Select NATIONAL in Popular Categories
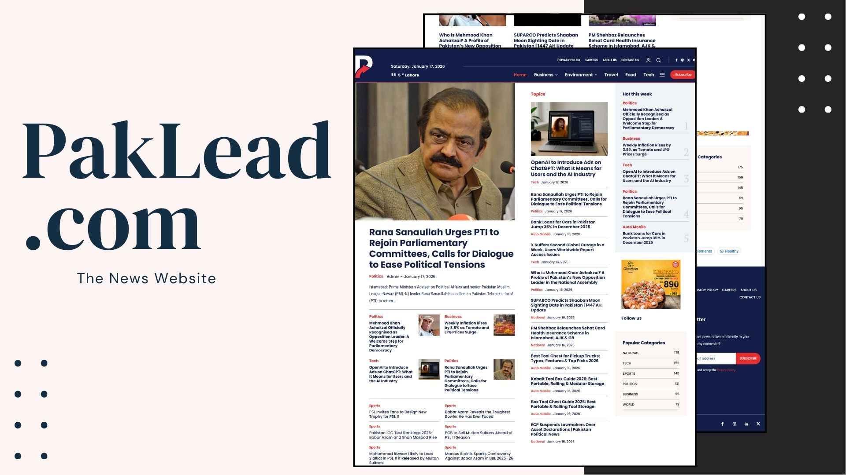Screen dimensions: 846x475 coord(651,353)
